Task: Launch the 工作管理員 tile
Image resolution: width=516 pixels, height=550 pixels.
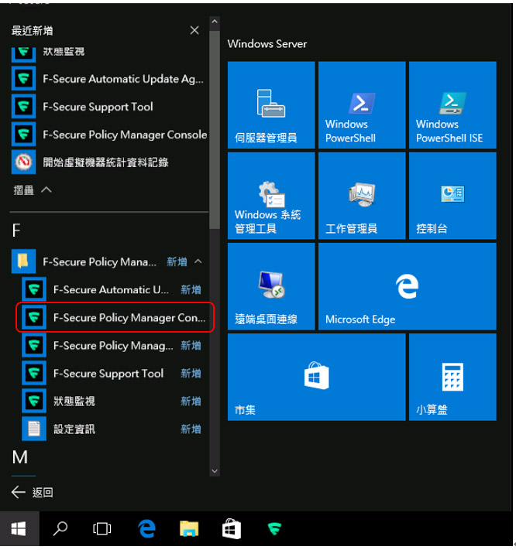Action: coord(362,196)
